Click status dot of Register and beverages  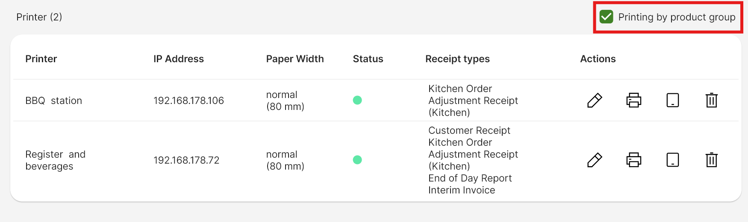(357, 160)
